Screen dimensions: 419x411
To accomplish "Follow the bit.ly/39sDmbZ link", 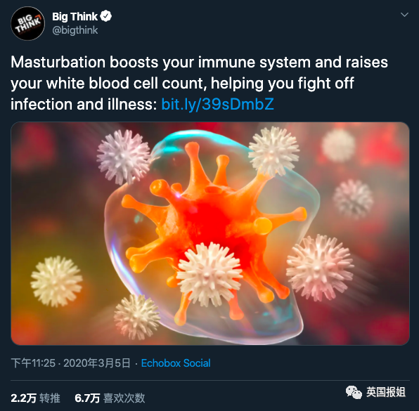I will coord(217,104).
